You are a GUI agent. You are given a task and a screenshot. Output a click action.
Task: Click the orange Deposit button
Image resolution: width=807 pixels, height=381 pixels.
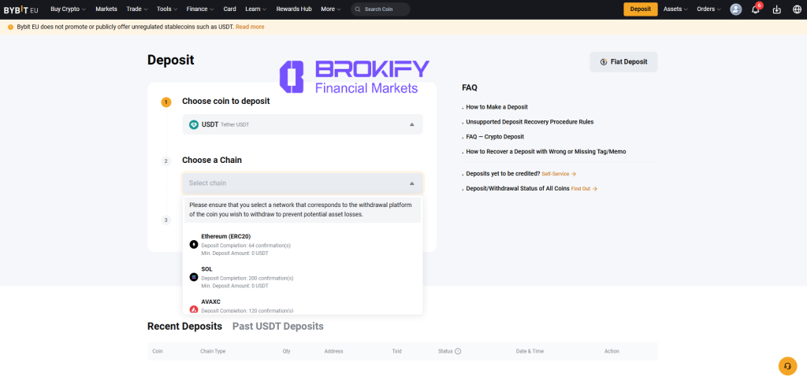pos(640,9)
